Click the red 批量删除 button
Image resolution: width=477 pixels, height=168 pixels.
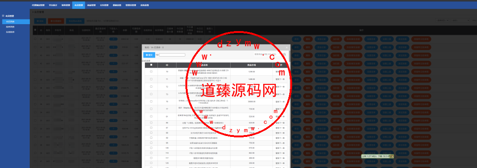[56, 21]
